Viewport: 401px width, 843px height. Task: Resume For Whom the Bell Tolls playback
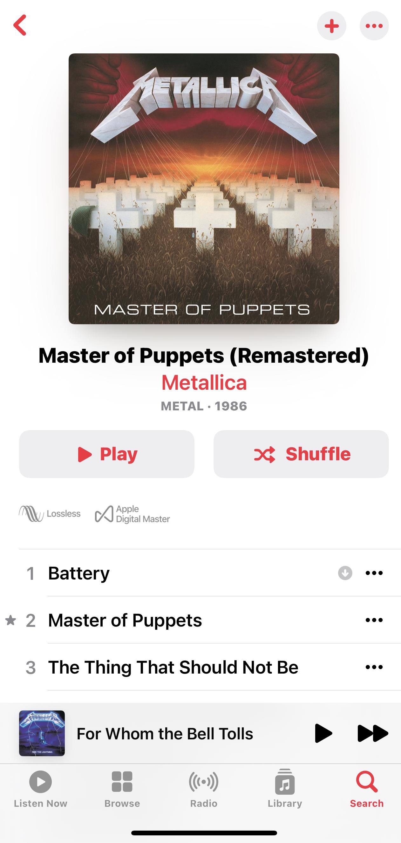point(323,733)
